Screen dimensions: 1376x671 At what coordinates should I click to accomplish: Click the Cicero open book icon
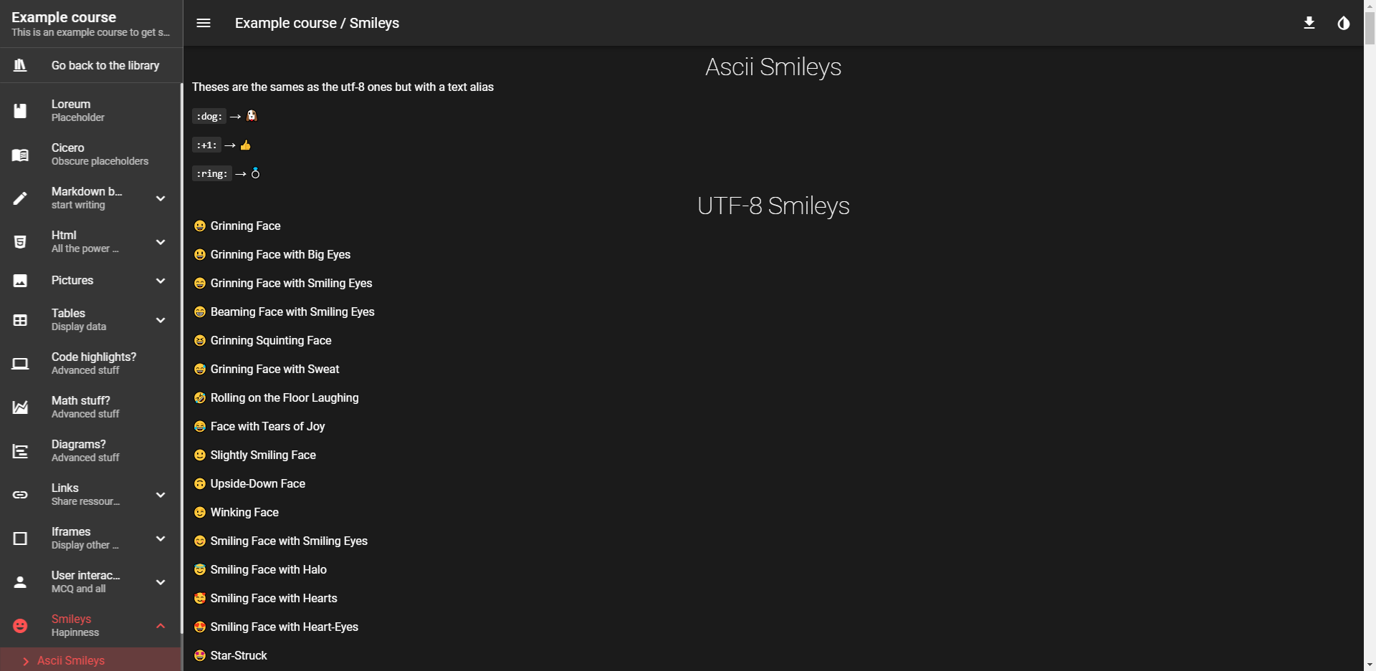[20, 155]
